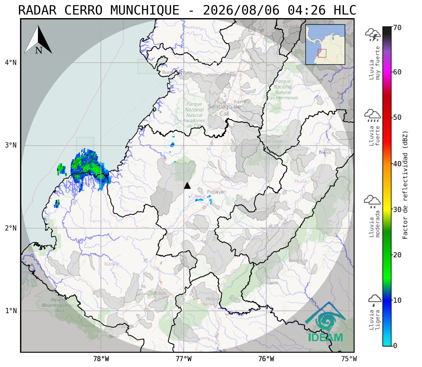The image size is (422, 367).
Task: Click the Buenaventura label on the coast
Action: point(177,72)
